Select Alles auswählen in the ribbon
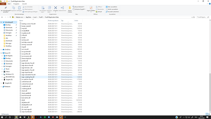211x119 pixels. (111, 7)
